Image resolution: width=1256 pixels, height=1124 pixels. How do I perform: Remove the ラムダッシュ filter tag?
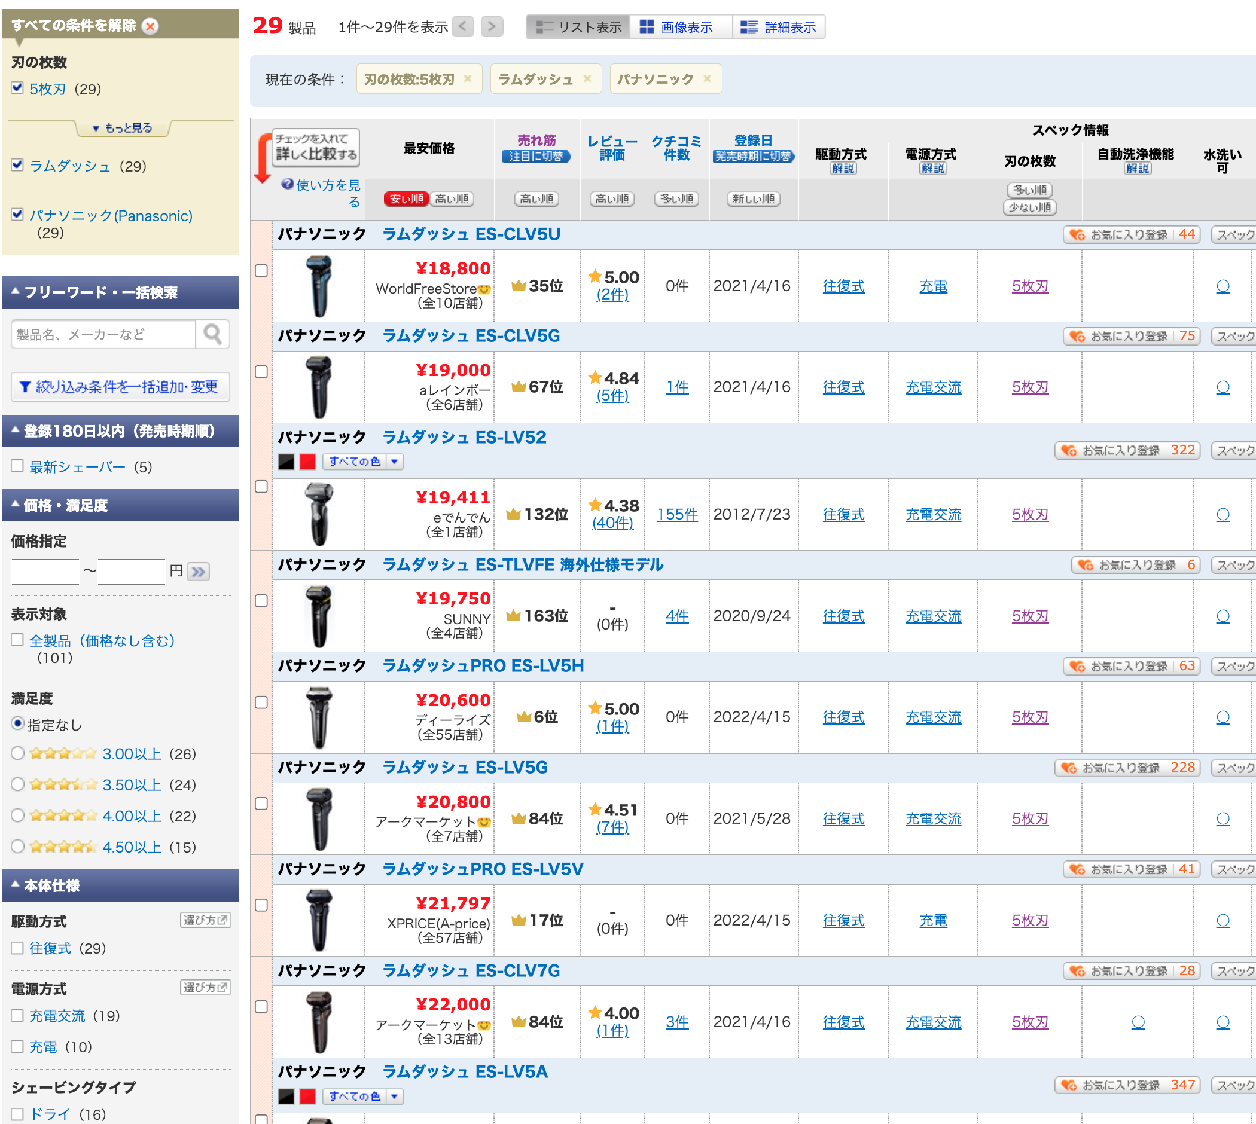(x=587, y=79)
